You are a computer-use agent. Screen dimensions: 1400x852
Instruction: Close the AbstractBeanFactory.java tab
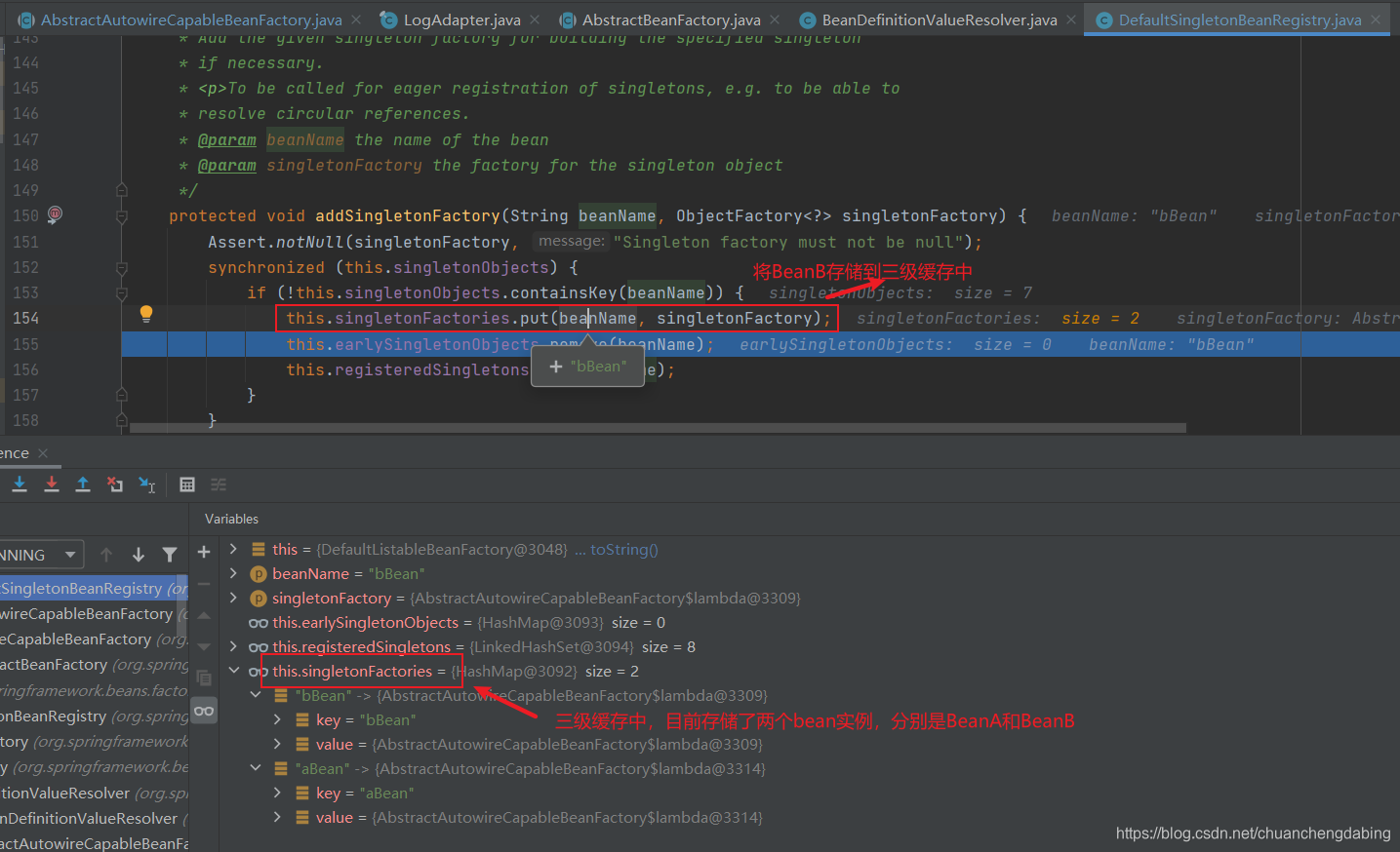point(775,19)
